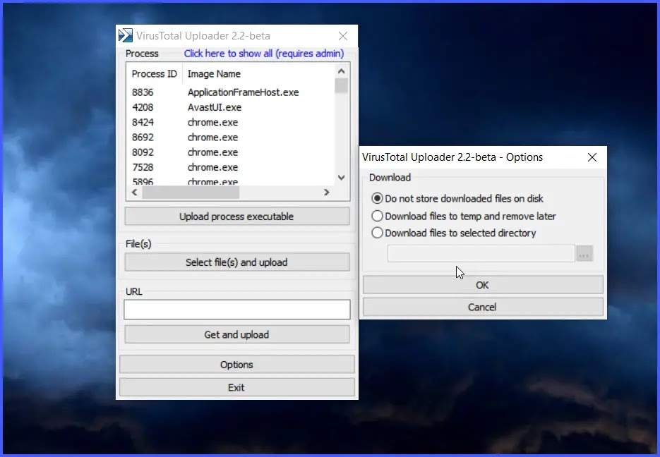The image size is (660, 457).
Task: Select Do not store downloaded files on disk
Action: point(457,198)
